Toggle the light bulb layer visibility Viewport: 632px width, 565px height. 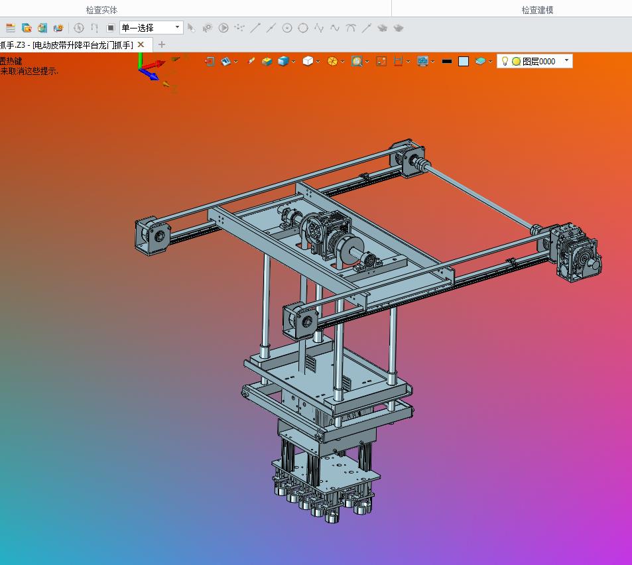click(x=505, y=61)
